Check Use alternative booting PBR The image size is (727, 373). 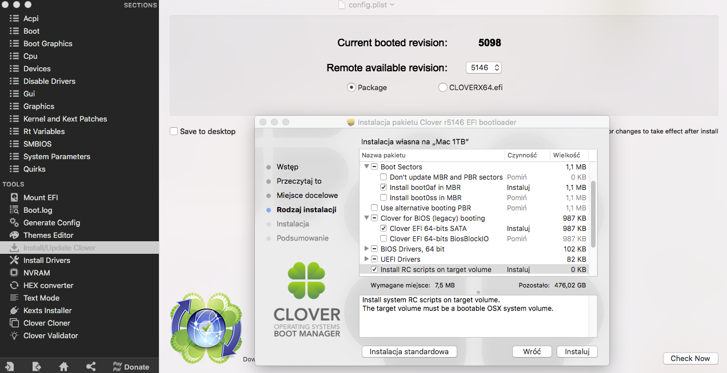click(x=374, y=208)
